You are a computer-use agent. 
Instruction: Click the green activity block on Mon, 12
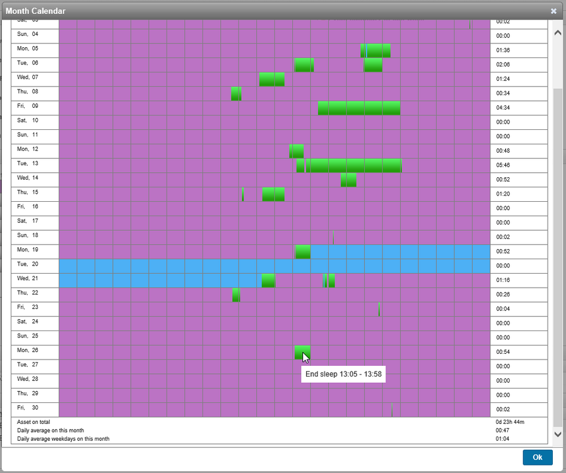click(x=297, y=151)
